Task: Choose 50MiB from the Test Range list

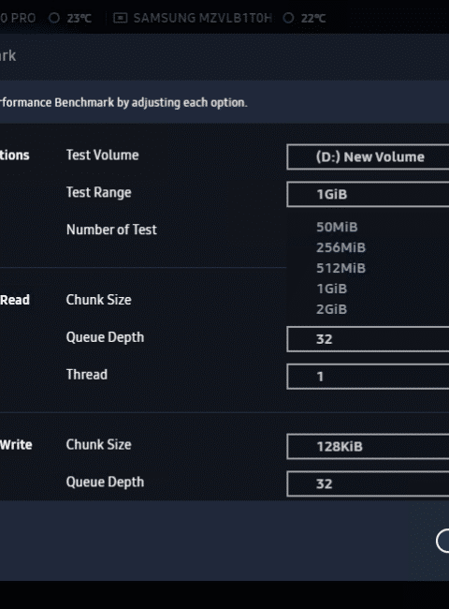Action: tap(337, 227)
